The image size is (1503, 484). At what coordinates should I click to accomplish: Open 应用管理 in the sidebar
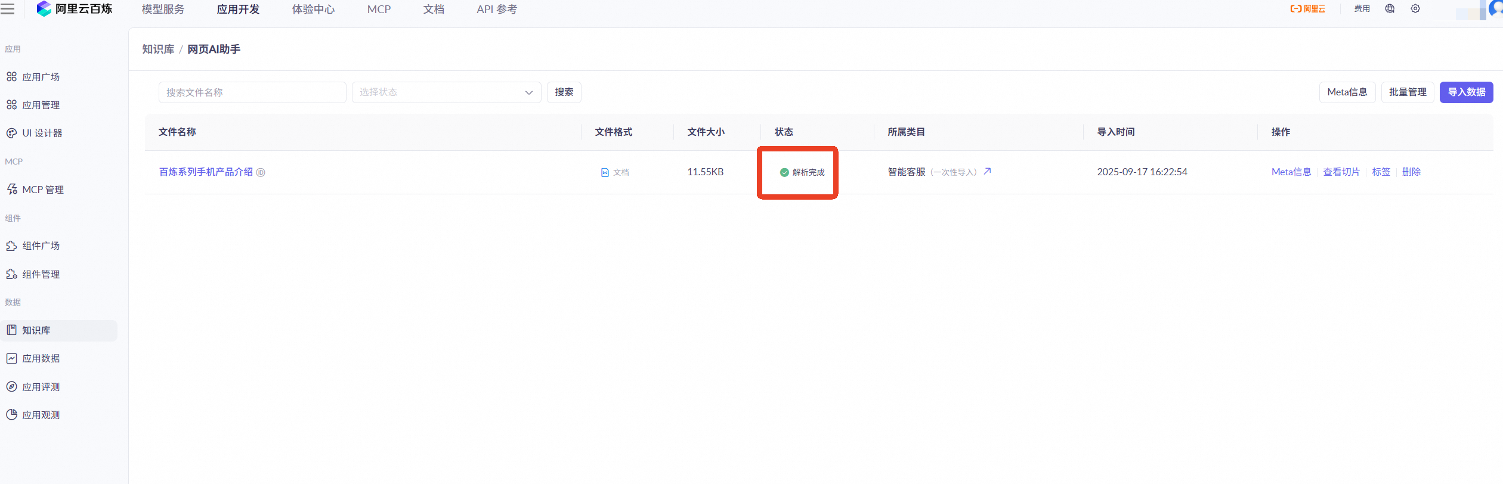[41, 105]
